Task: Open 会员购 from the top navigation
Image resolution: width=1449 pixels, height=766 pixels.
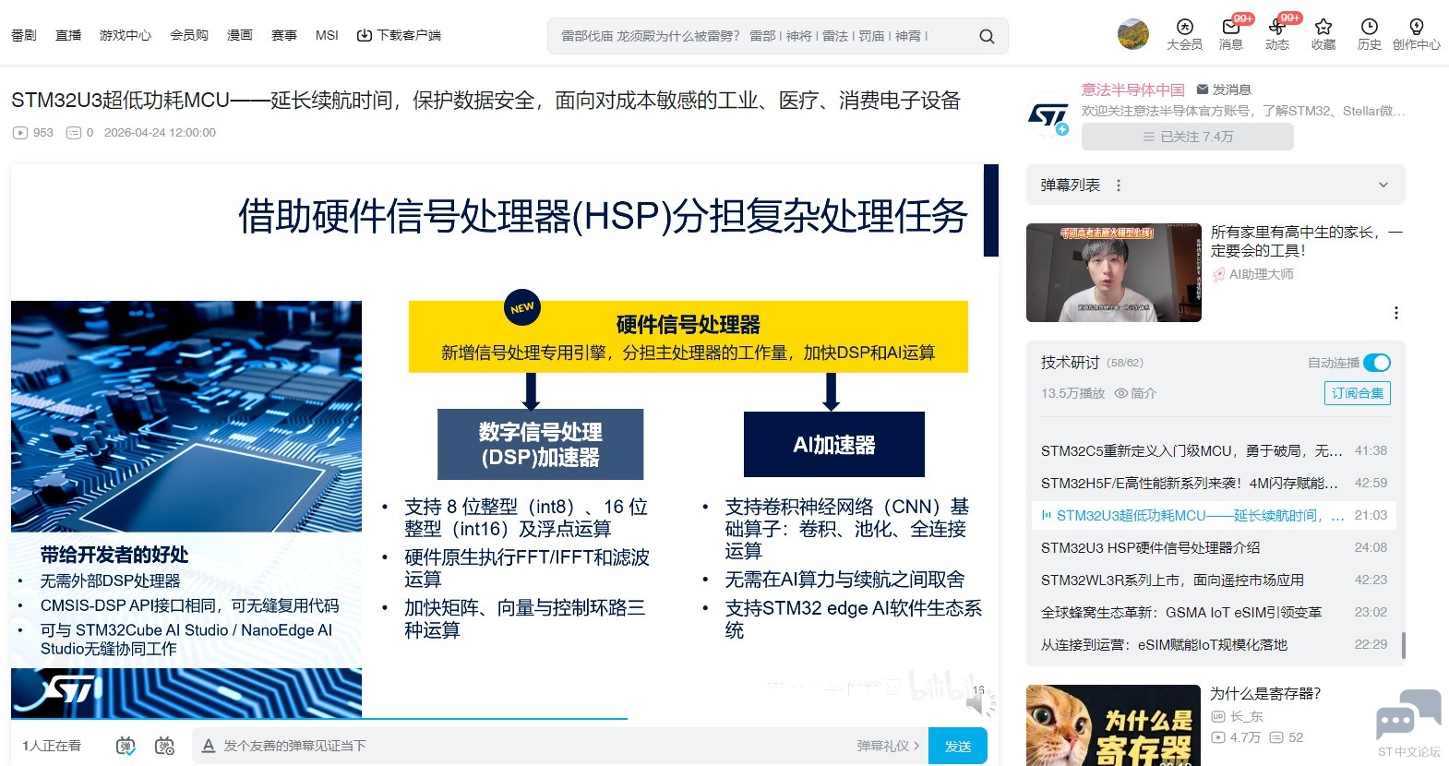Action: [x=189, y=35]
